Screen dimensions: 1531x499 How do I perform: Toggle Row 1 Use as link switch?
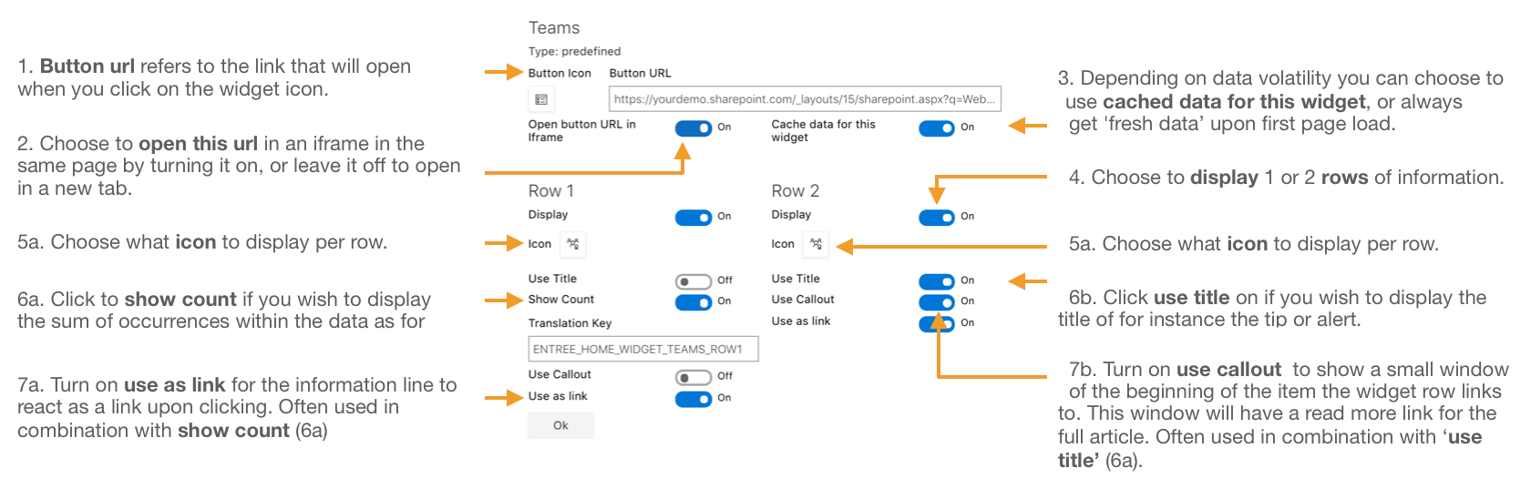pyautogui.click(x=694, y=399)
